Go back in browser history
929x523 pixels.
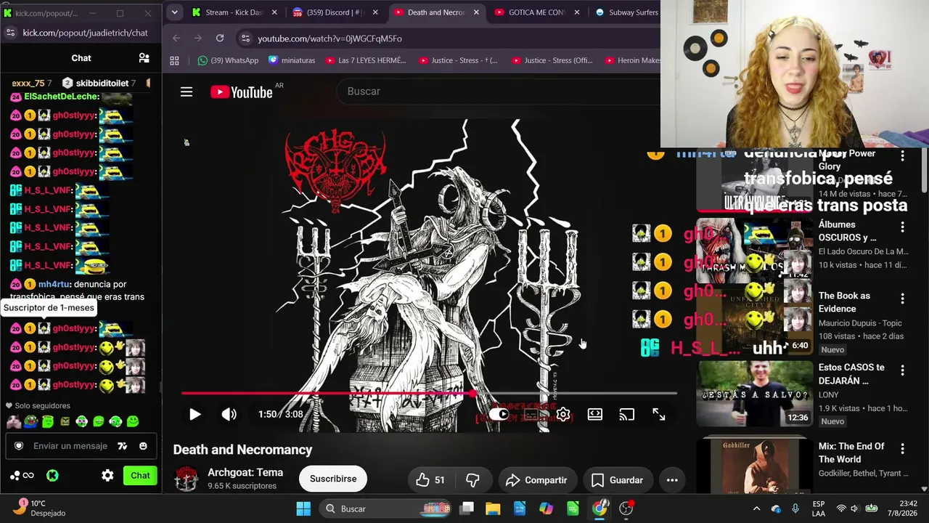click(176, 38)
